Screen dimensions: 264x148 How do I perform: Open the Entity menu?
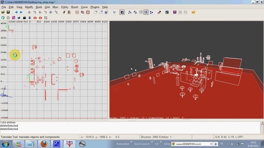65,7
